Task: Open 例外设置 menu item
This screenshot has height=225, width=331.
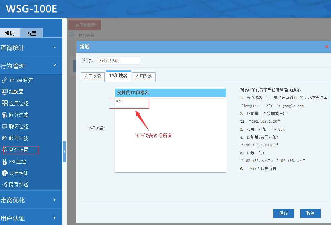Action: tap(18, 150)
